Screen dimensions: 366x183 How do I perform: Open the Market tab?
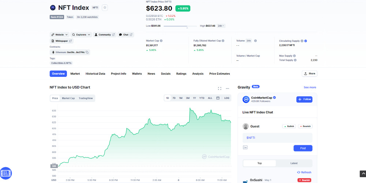pos(75,74)
